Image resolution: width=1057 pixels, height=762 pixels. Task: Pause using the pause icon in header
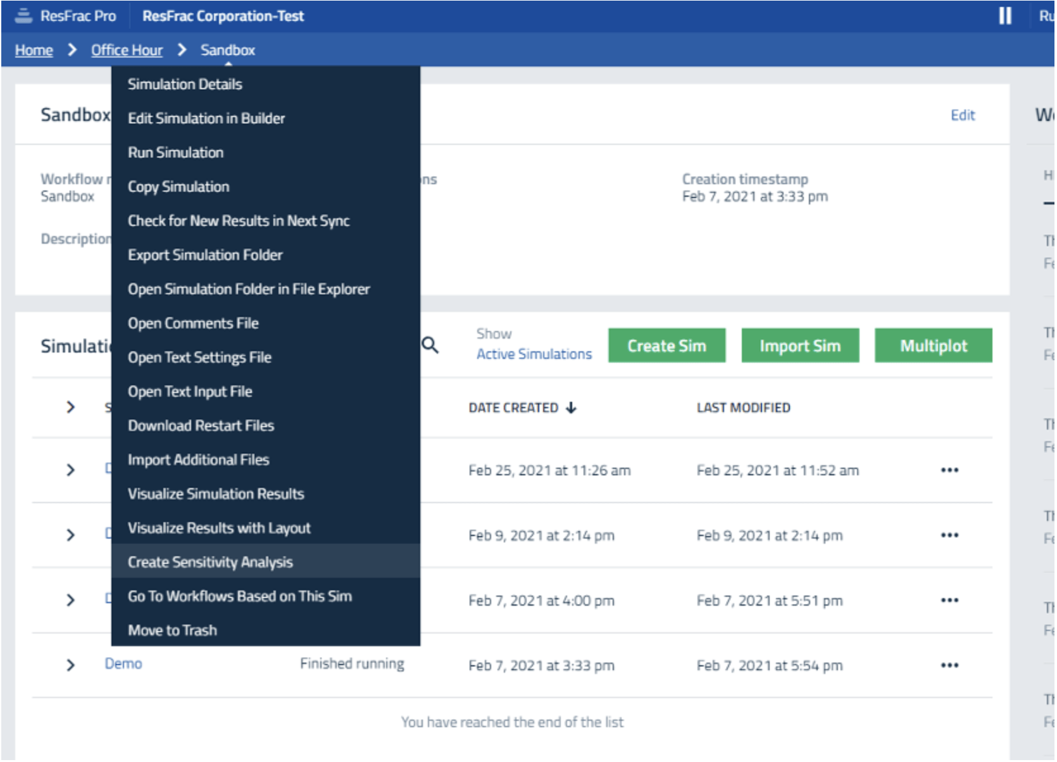click(x=1004, y=16)
